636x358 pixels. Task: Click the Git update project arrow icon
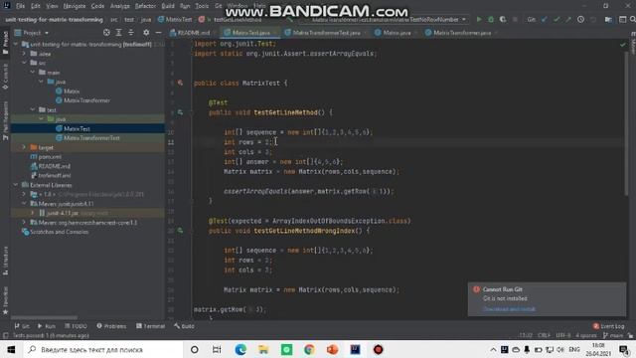coord(545,20)
